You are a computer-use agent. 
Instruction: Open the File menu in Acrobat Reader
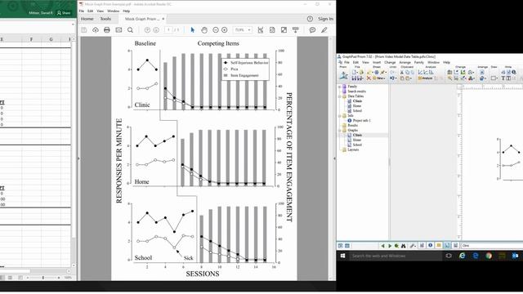[82, 11]
